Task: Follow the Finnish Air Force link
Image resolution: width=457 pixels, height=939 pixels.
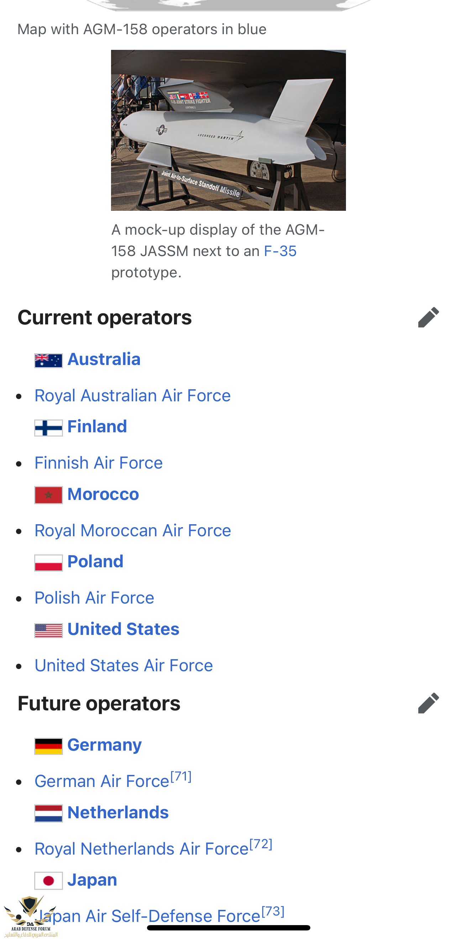Action: click(98, 463)
